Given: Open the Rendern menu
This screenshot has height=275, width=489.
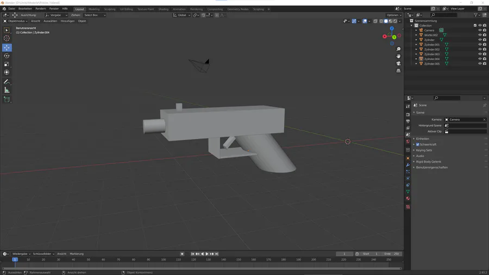Looking at the screenshot, I should click(41, 9).
